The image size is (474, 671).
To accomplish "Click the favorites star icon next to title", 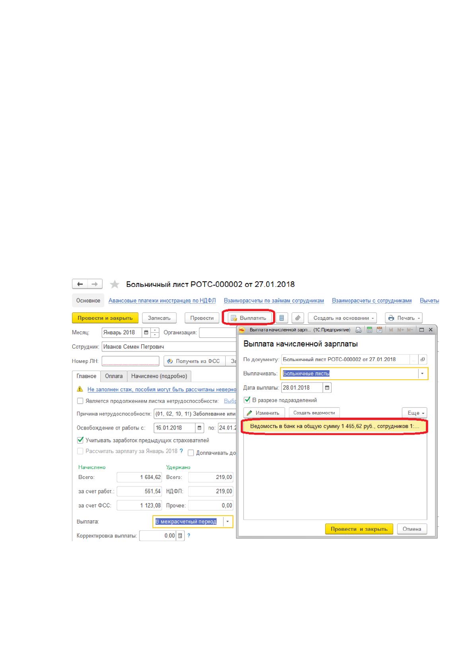I will (115, 284).
